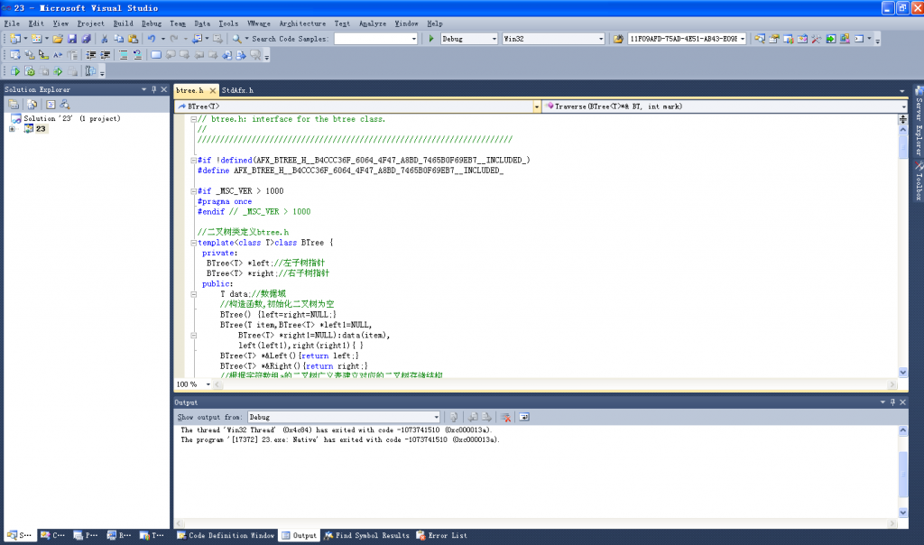Expand the project node '23' in tree

click(13, 129)
